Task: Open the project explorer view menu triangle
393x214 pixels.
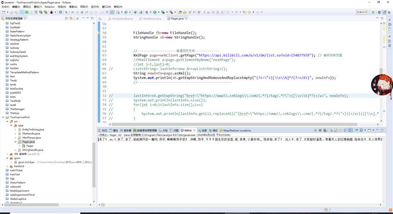Action: (83, 18)
